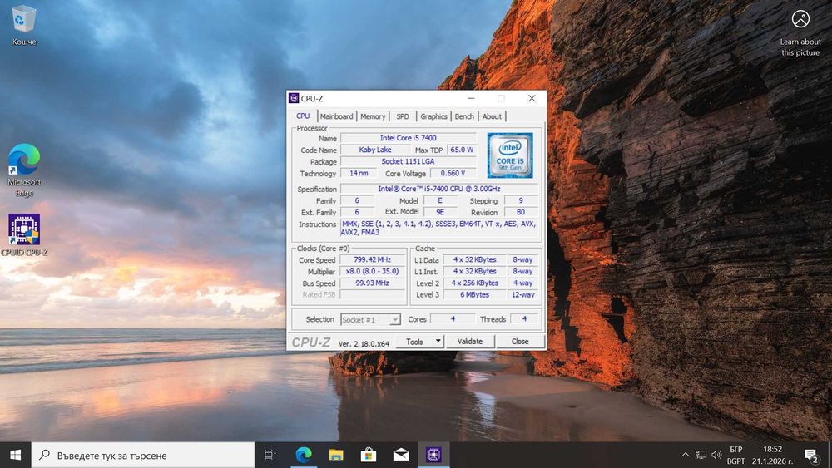
Task: Open the SPD tab
Action: coord(403,116)
